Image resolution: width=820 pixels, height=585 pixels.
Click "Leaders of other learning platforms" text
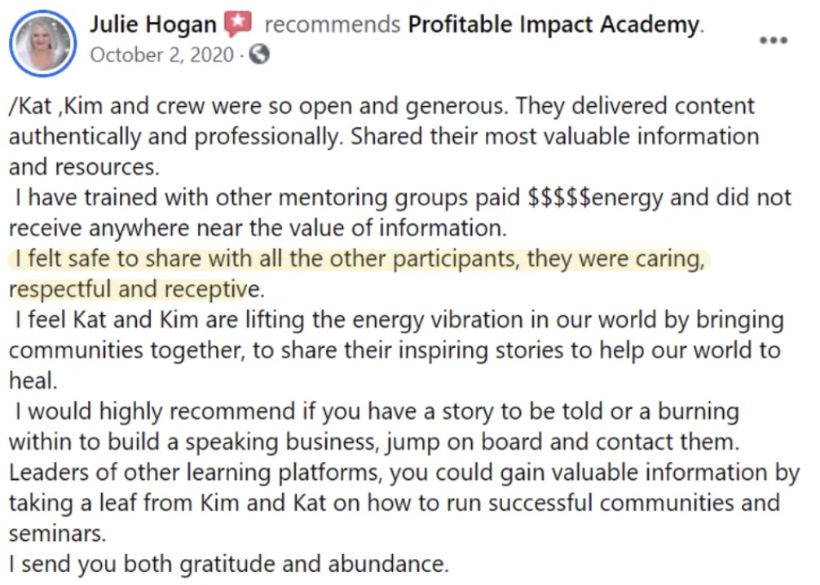point(193,473)
